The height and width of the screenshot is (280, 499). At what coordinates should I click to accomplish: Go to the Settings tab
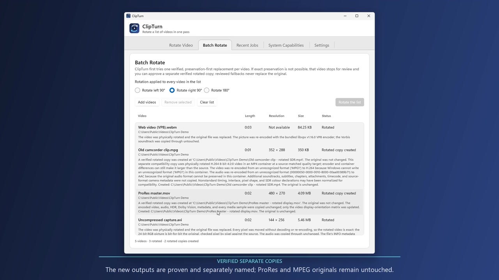[322, 45]
